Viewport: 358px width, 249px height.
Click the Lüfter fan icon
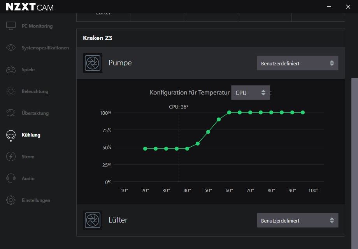pyautogui.click(x=93, y=220)
